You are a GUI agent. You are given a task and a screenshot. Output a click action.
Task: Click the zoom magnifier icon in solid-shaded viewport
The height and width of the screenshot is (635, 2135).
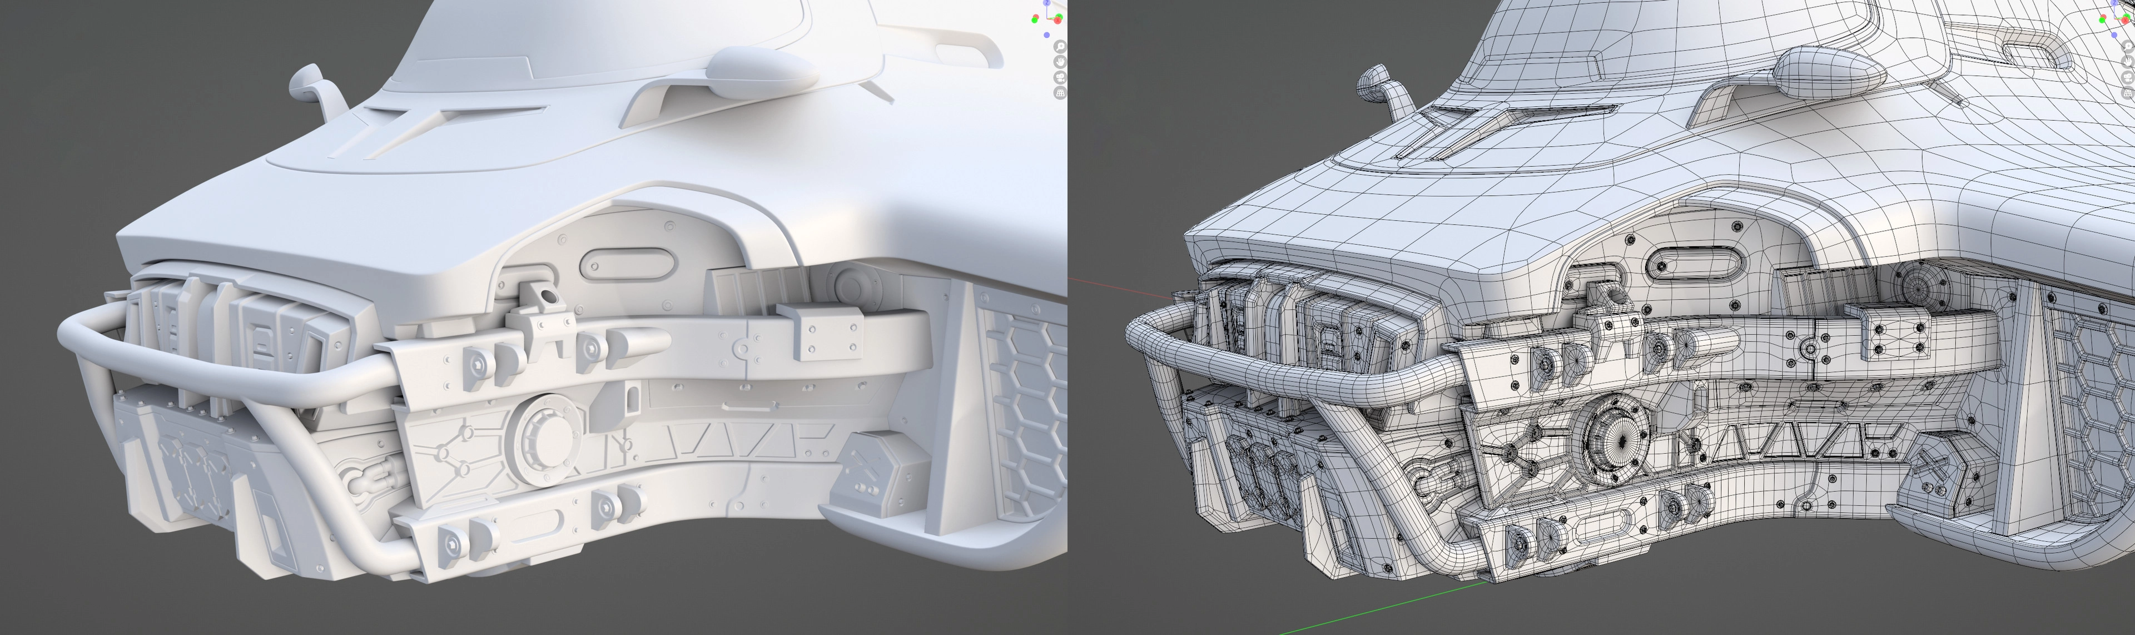1061,46
